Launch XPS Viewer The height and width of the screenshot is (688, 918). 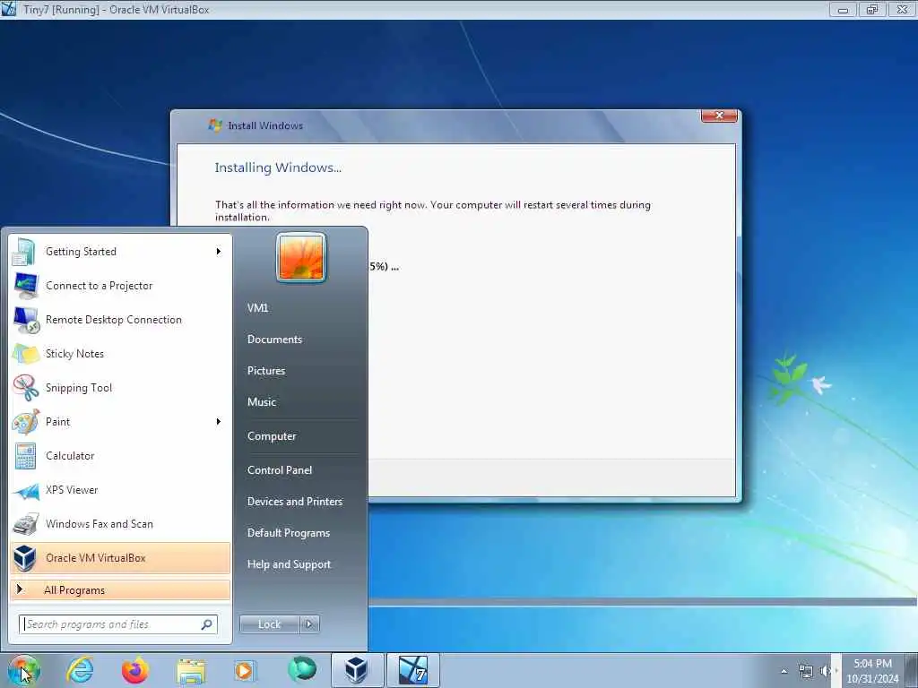coord(120,490)
